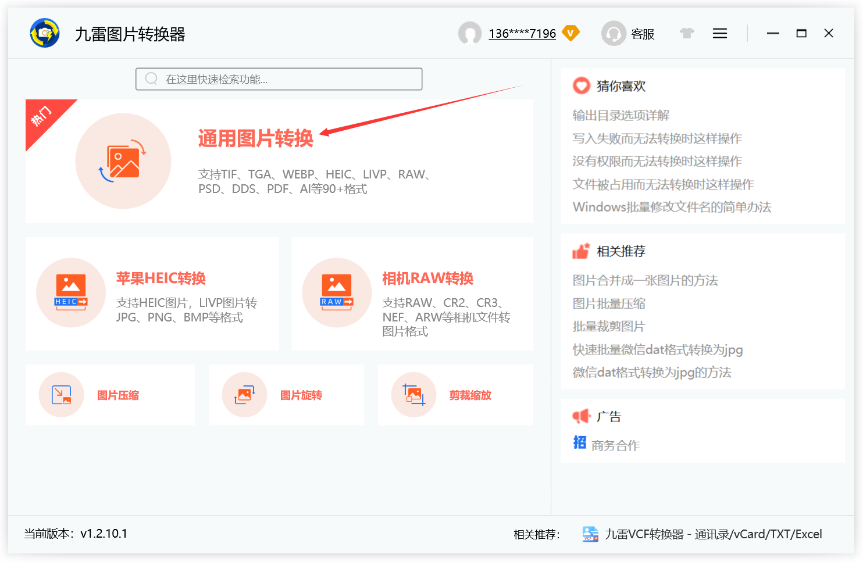Open 快速批量微信dat格式转换为jpg link
863x565 pixels.
[658, 349]
